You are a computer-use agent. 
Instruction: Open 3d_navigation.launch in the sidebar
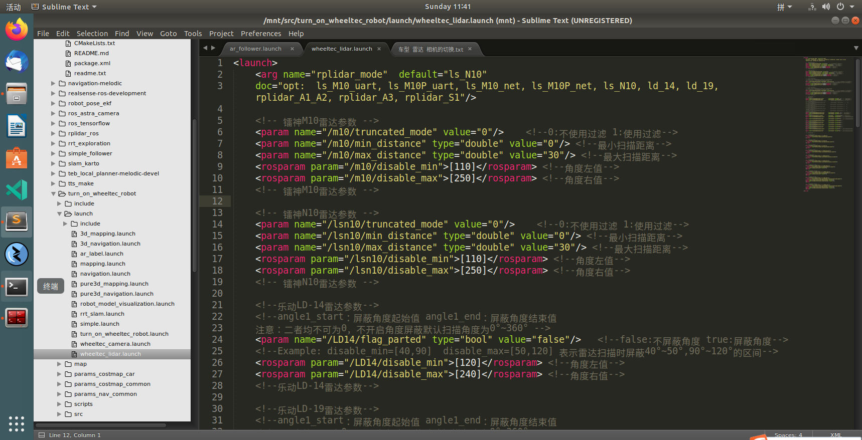pyautogui.click(x=110, y=244)
